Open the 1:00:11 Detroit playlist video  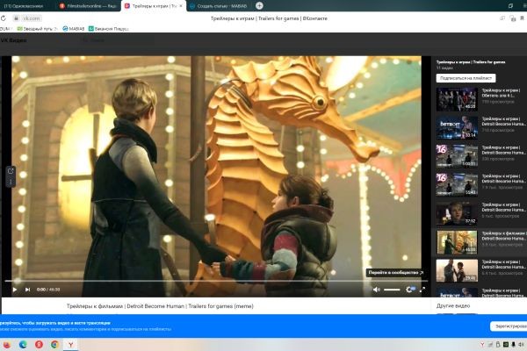pos(457,156)
